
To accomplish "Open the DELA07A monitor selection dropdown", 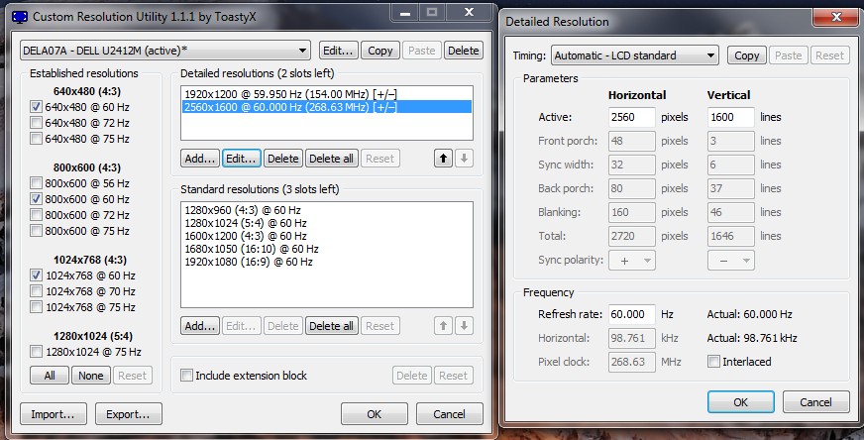I will [165, 51].
